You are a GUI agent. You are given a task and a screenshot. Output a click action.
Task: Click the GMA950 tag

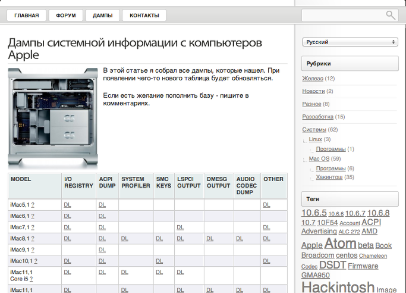316,275
